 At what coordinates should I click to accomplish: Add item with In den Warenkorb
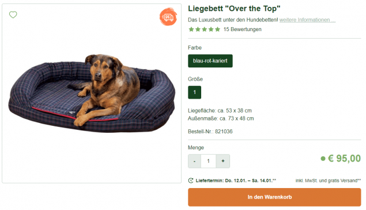pyautogui.click(x=274, y=197)
